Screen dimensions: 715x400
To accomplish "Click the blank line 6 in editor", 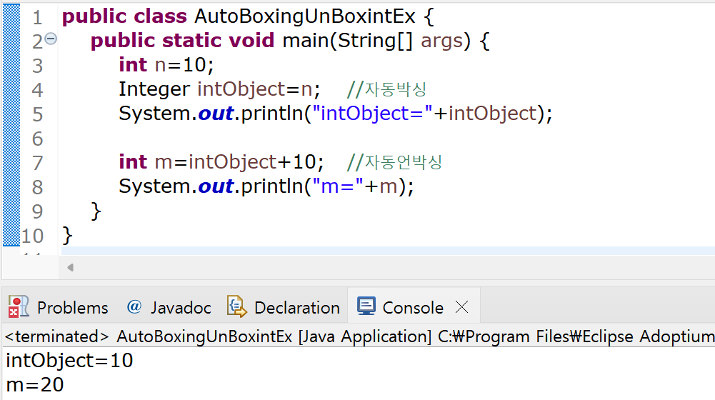I will coord(388,138).
